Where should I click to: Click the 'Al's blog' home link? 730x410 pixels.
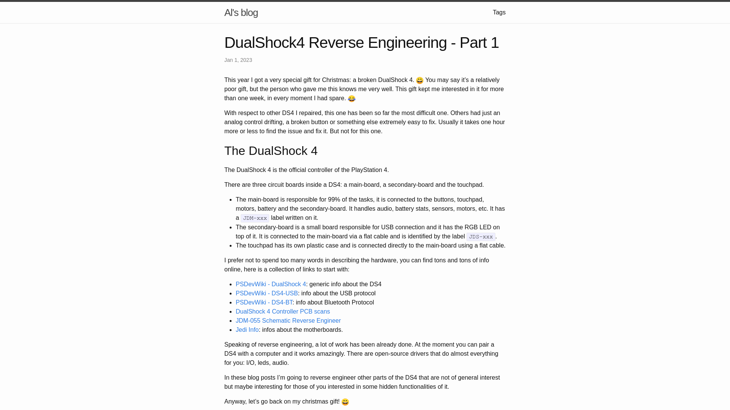[x=241, y=13]
